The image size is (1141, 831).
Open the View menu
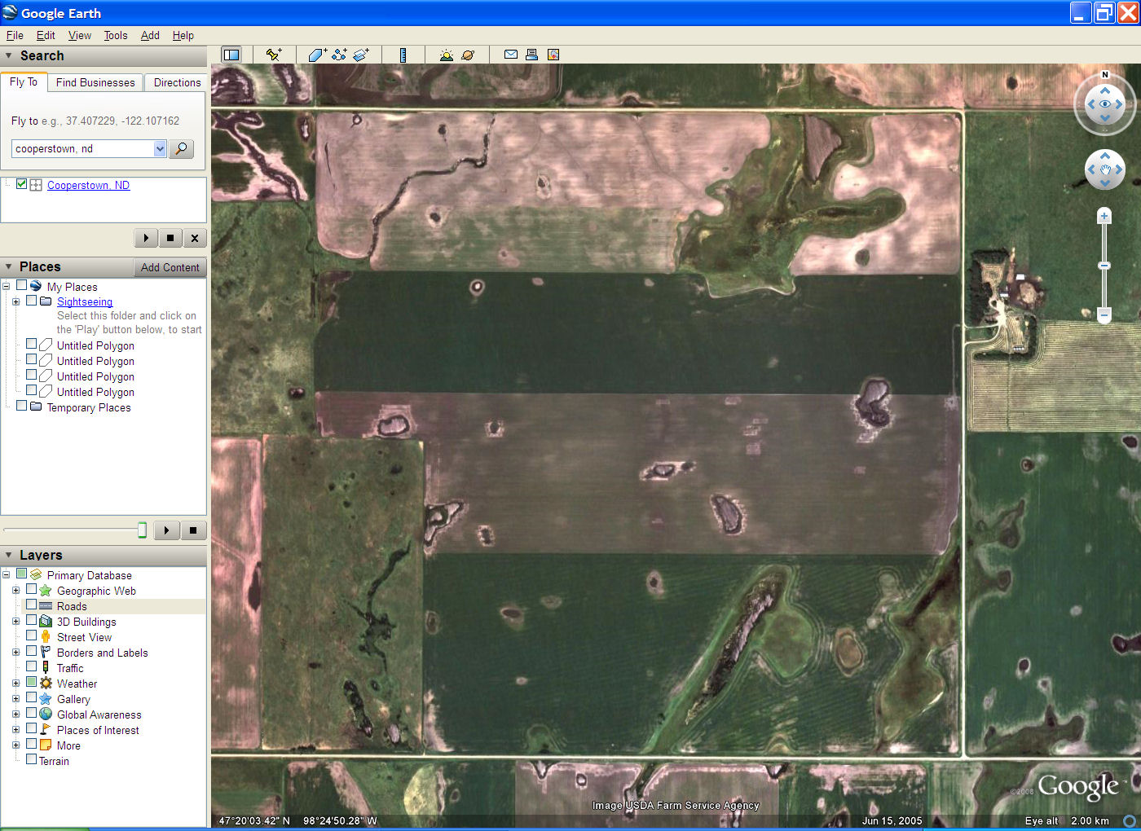coord(80,35)
